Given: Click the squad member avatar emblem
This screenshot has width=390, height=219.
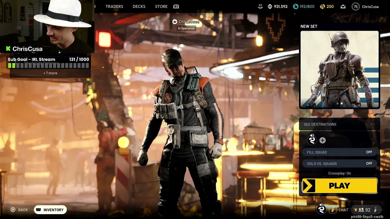Looking at the screenshot, I should [x=312, y=140].
